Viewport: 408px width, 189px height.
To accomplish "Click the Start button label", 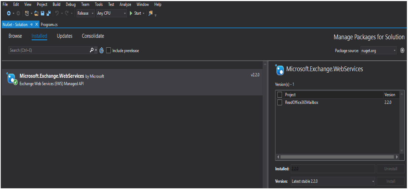I will coord(138,13).
